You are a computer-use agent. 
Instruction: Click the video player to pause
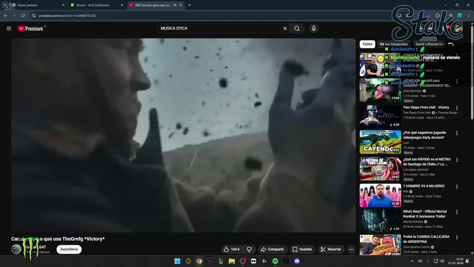tap(183, 135)
